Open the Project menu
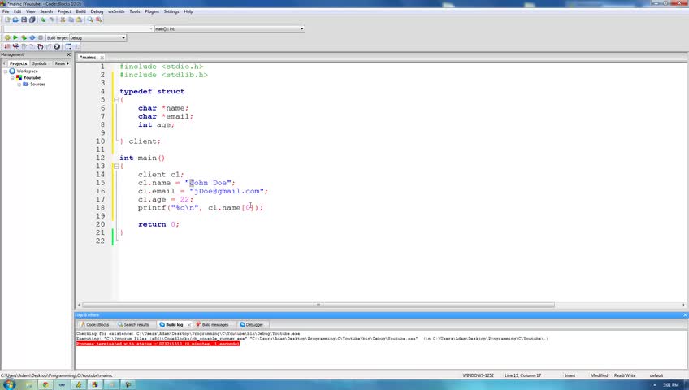Image resolution: width=689 pixels, height=390 pixels. click(x=64, y=11)
